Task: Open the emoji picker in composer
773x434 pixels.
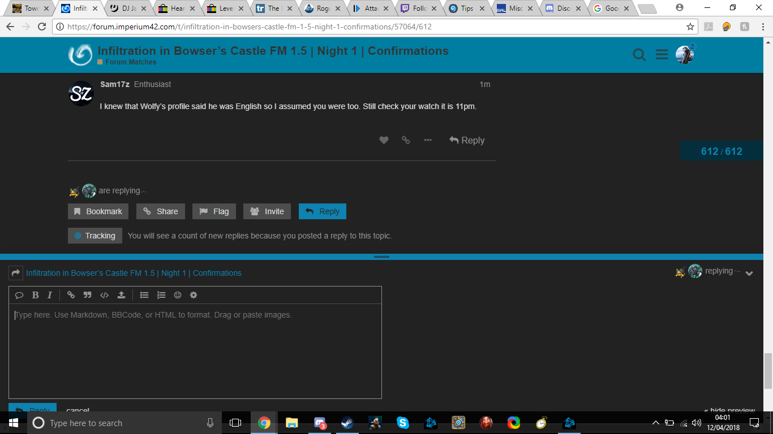Action: point(178,295)
